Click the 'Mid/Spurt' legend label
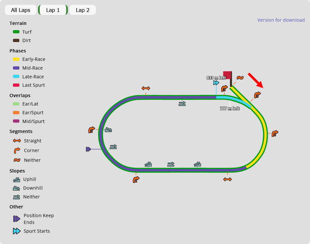The height and width of the screenshot is (244, 310). (x=33, y=121)
